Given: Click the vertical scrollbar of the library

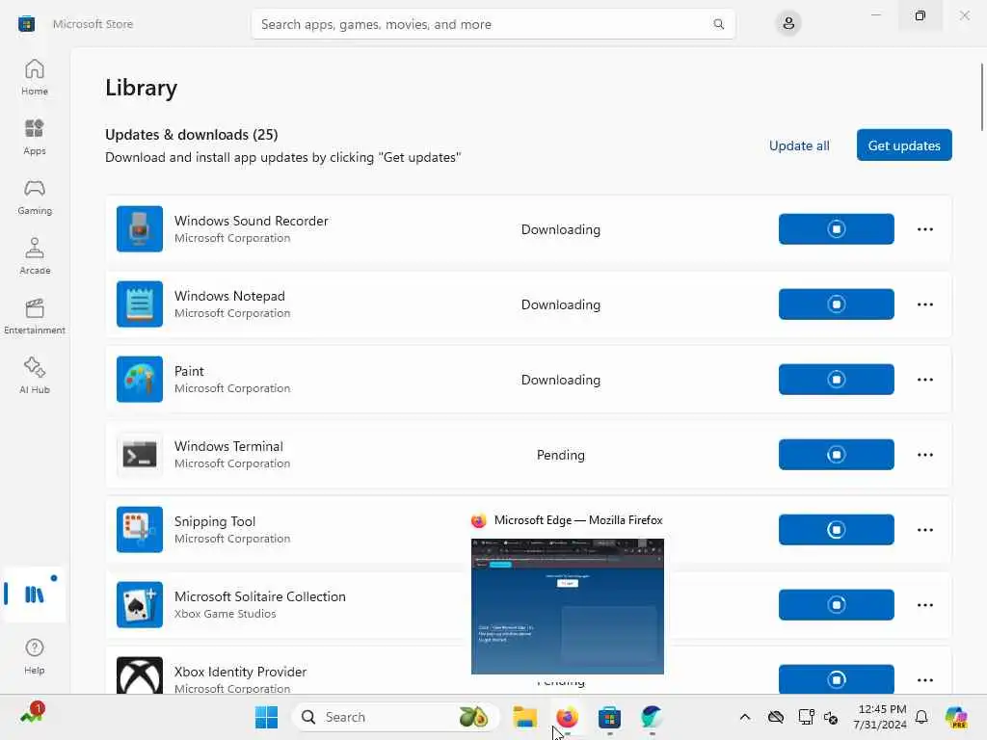Looking at the screenshot, I should pyautogui.click(x=980, y=97).
